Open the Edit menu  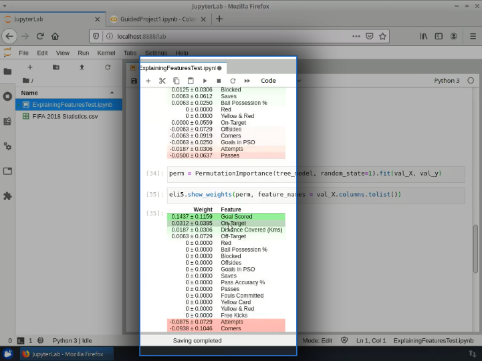tap(42, 53)
